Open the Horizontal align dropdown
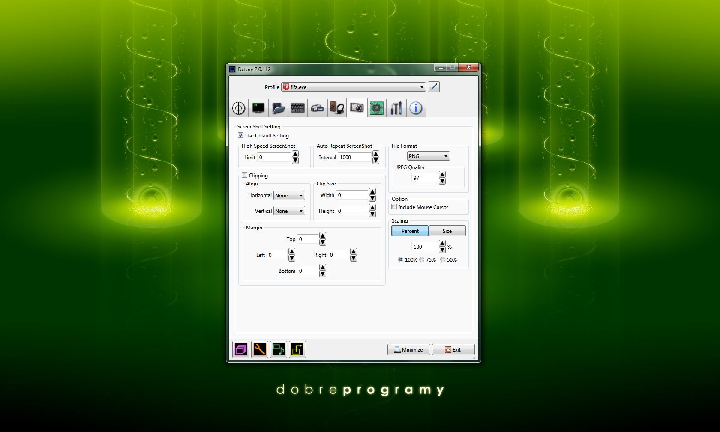This screenshot has width=720, height=432. 289,195
